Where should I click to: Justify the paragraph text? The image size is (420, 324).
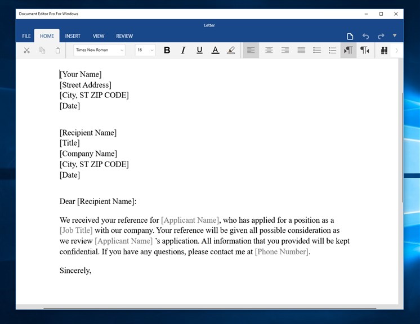coord(301,50)
